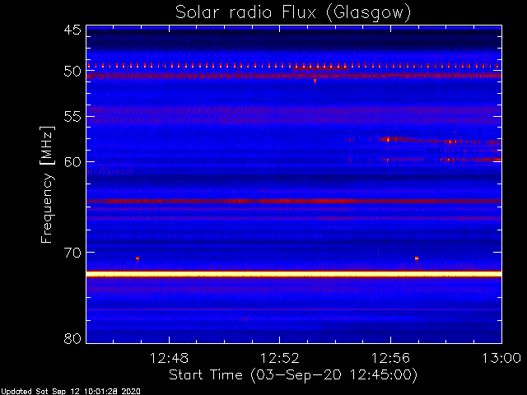
Task: Click the "Frequency [MHz]" axis label
Action: [47, 184]
